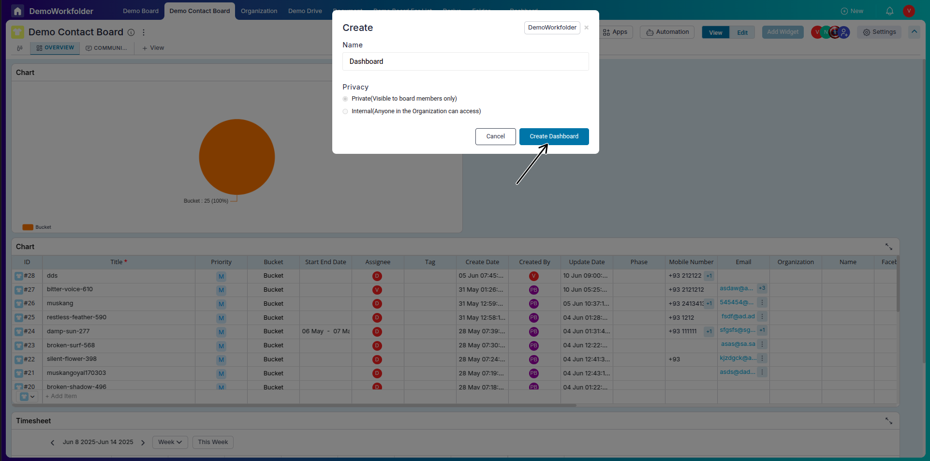Click the dashboard Name input field
The image size is (930, 461).
466,61
